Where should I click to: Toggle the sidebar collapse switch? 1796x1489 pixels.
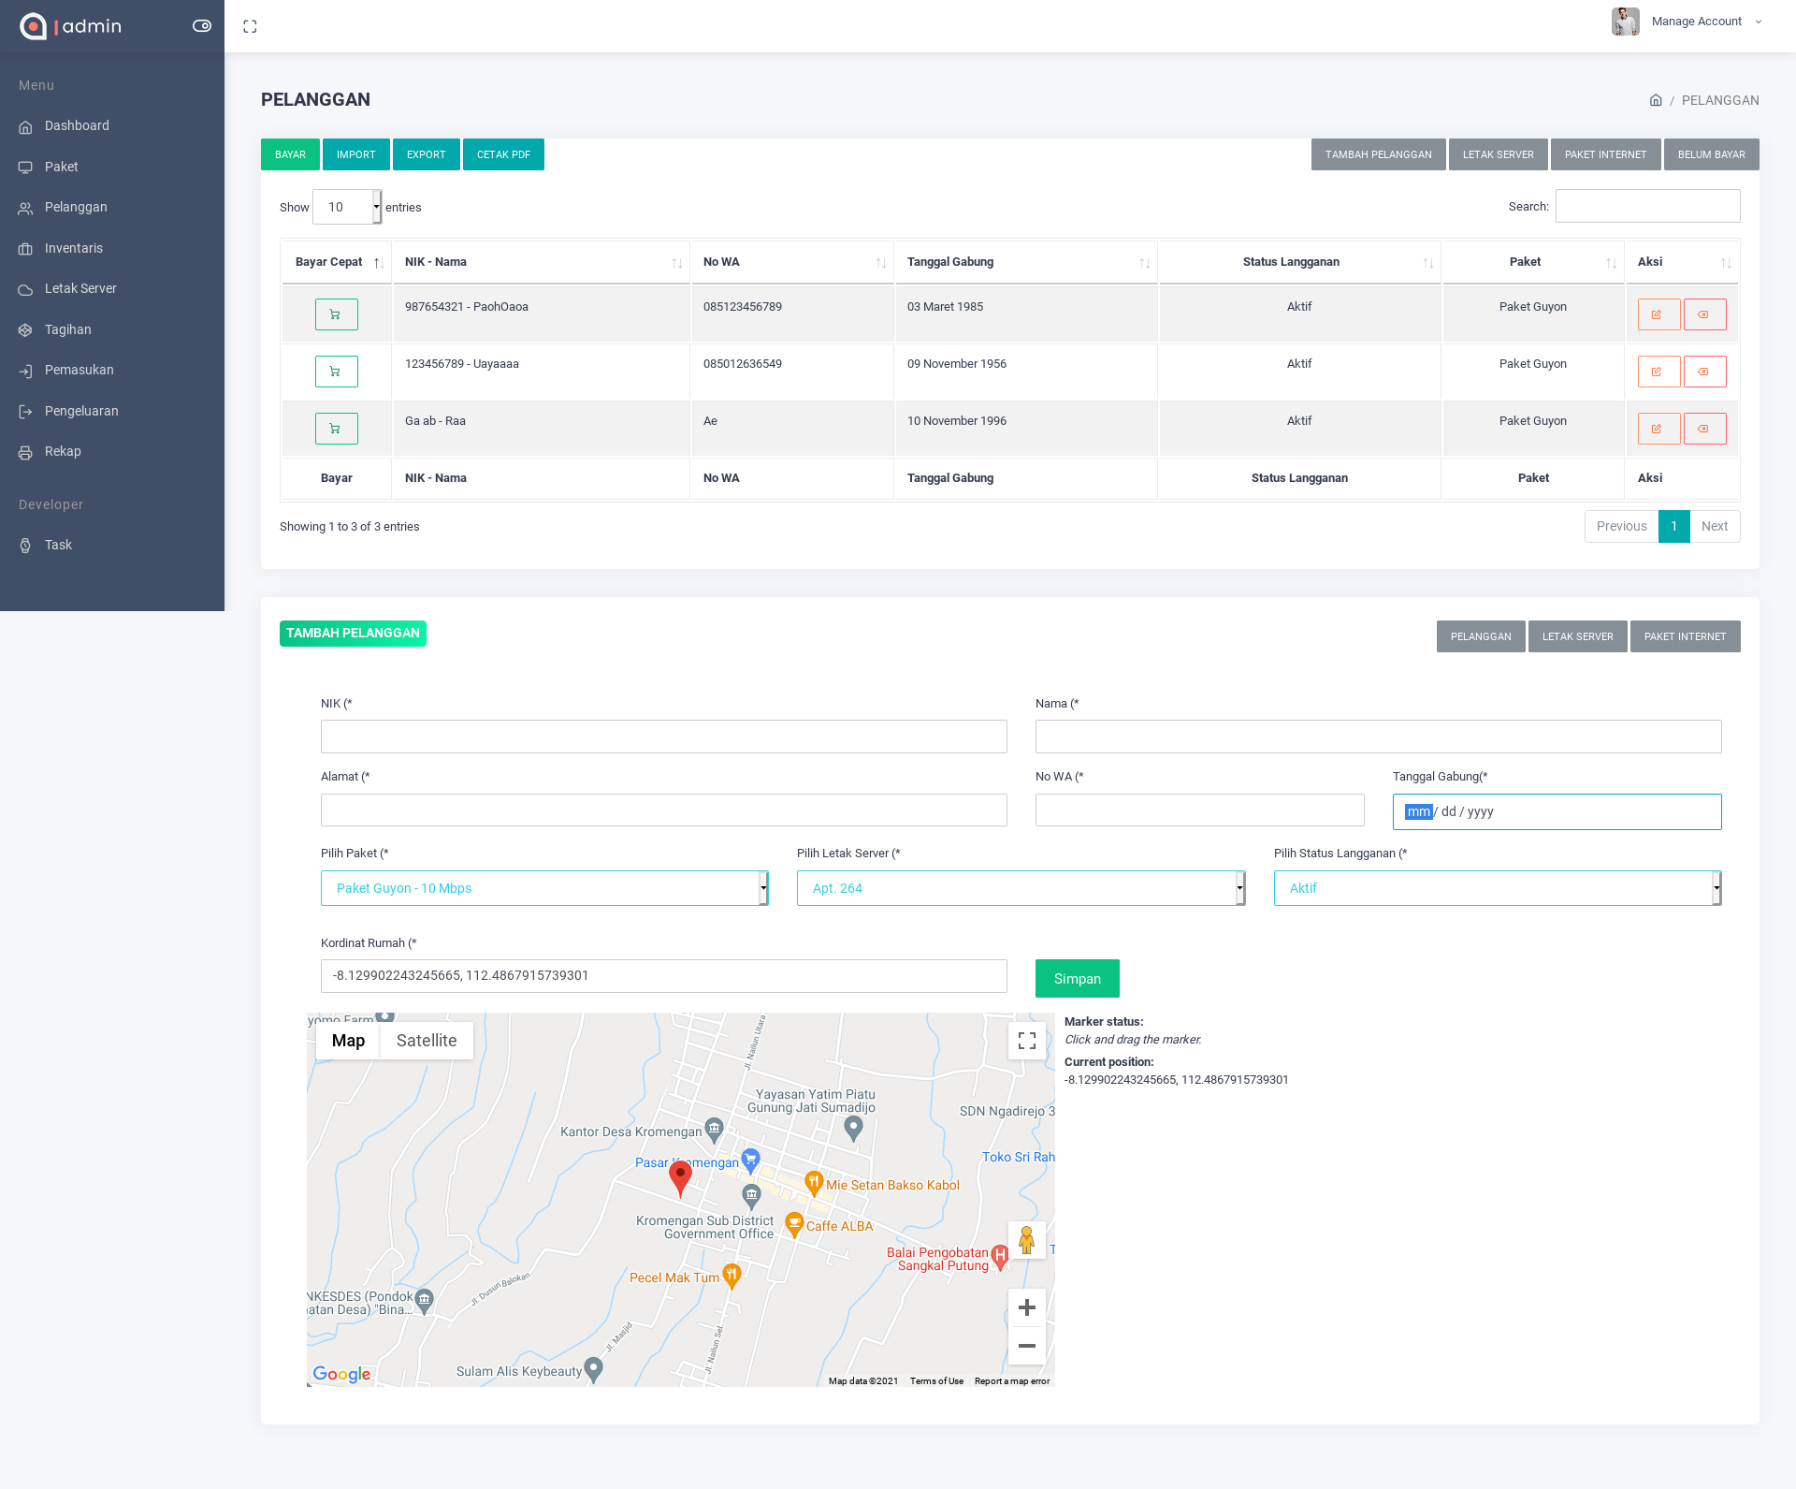(202, 26)
